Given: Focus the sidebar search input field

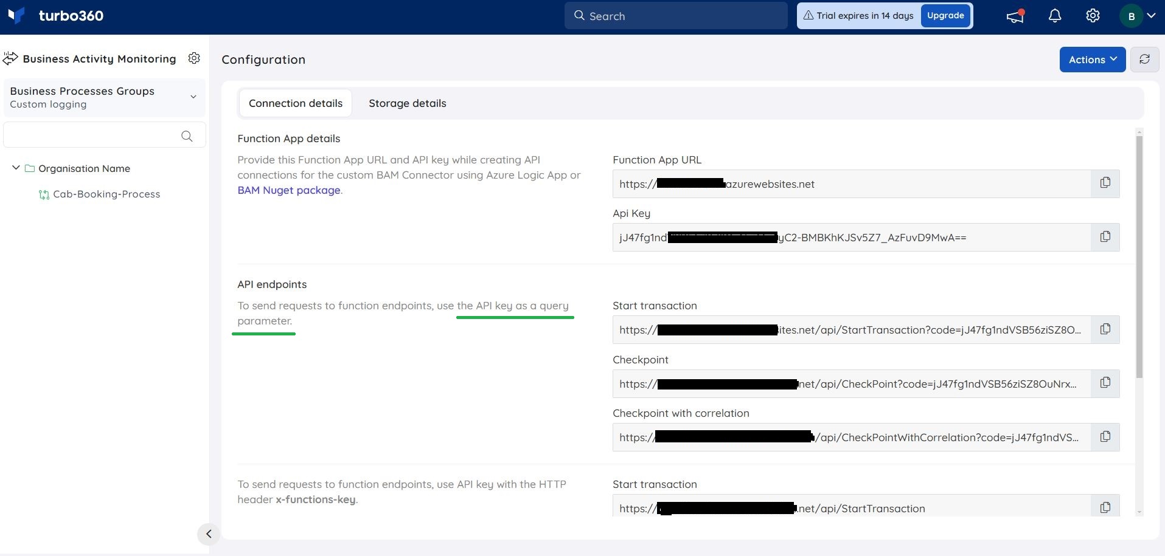Looking at the screenshot, I should tap(105, 135).
